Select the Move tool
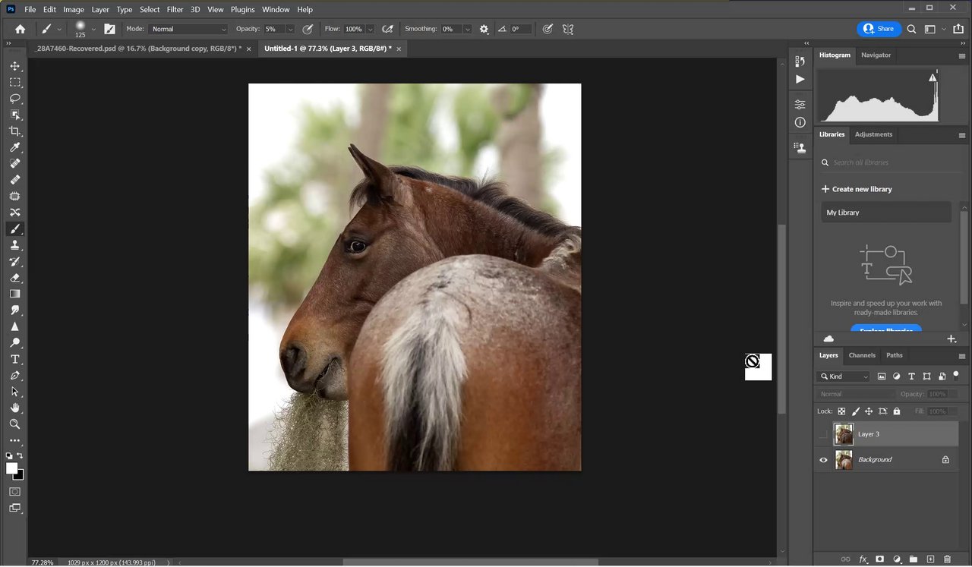This screenshot has height=567, width=972. coord(14,66)
